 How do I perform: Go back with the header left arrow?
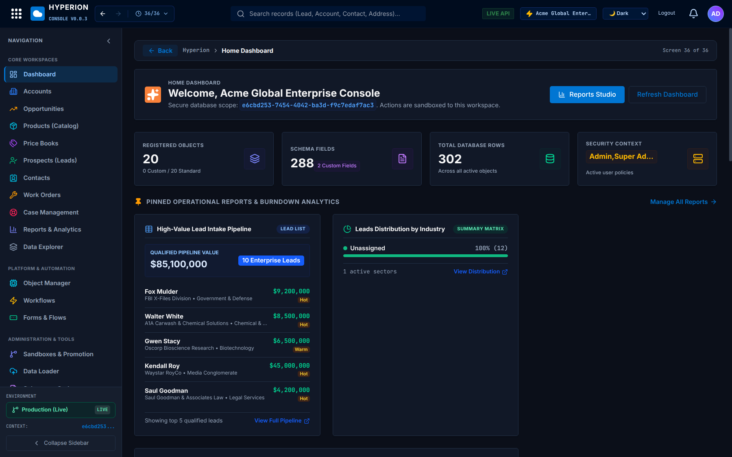103,14
